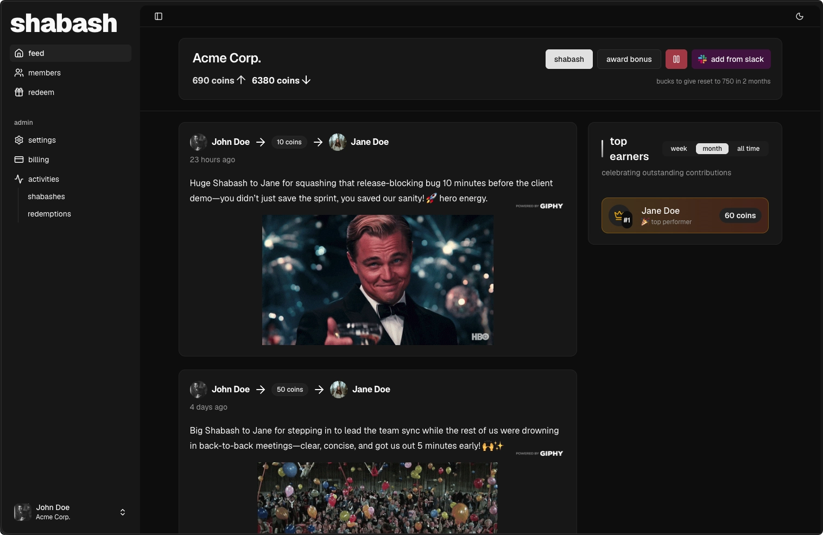Click John Doe's avatar in the 23 hours ago post

pos(199,142)
